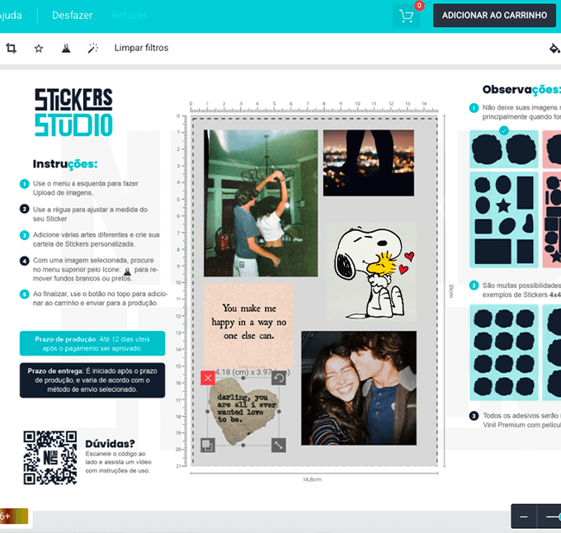
Task: Click the flask remove-background icon
Action: coord(66,48)
